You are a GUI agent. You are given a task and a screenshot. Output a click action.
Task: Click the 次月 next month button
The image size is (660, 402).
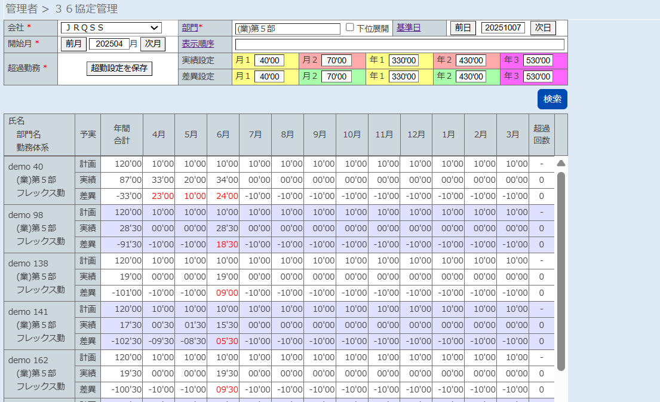pos(154,44)
